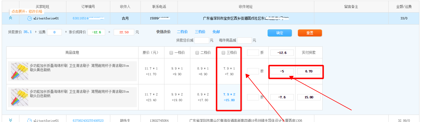
Task: Apply 二档价 quick price link
Action: point(182,32)
